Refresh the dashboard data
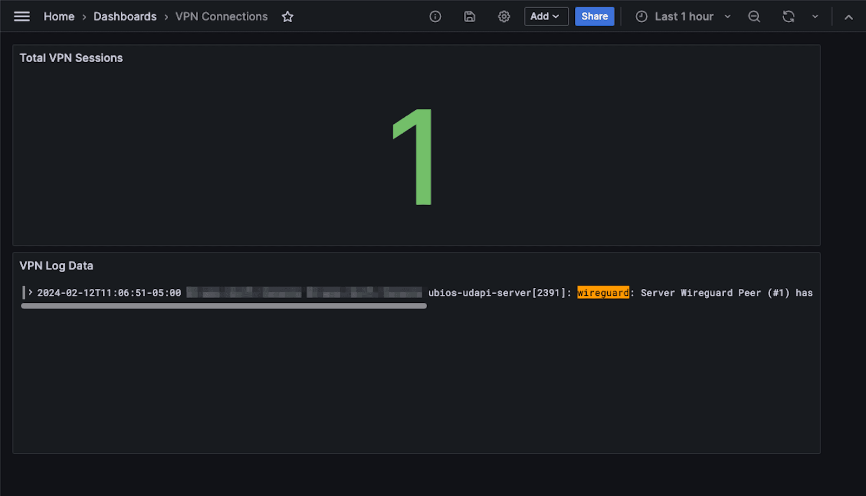Viewport: 866px width, 496px height. pyautogui.click(x=789, y=16)
